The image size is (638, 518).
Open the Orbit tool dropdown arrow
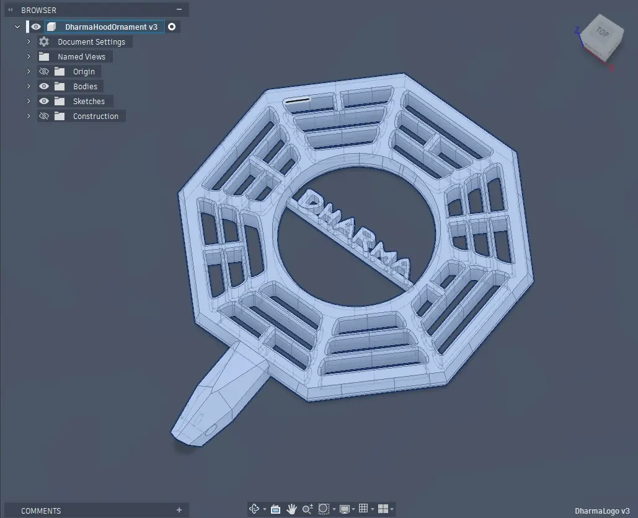(x=265, y=509)
